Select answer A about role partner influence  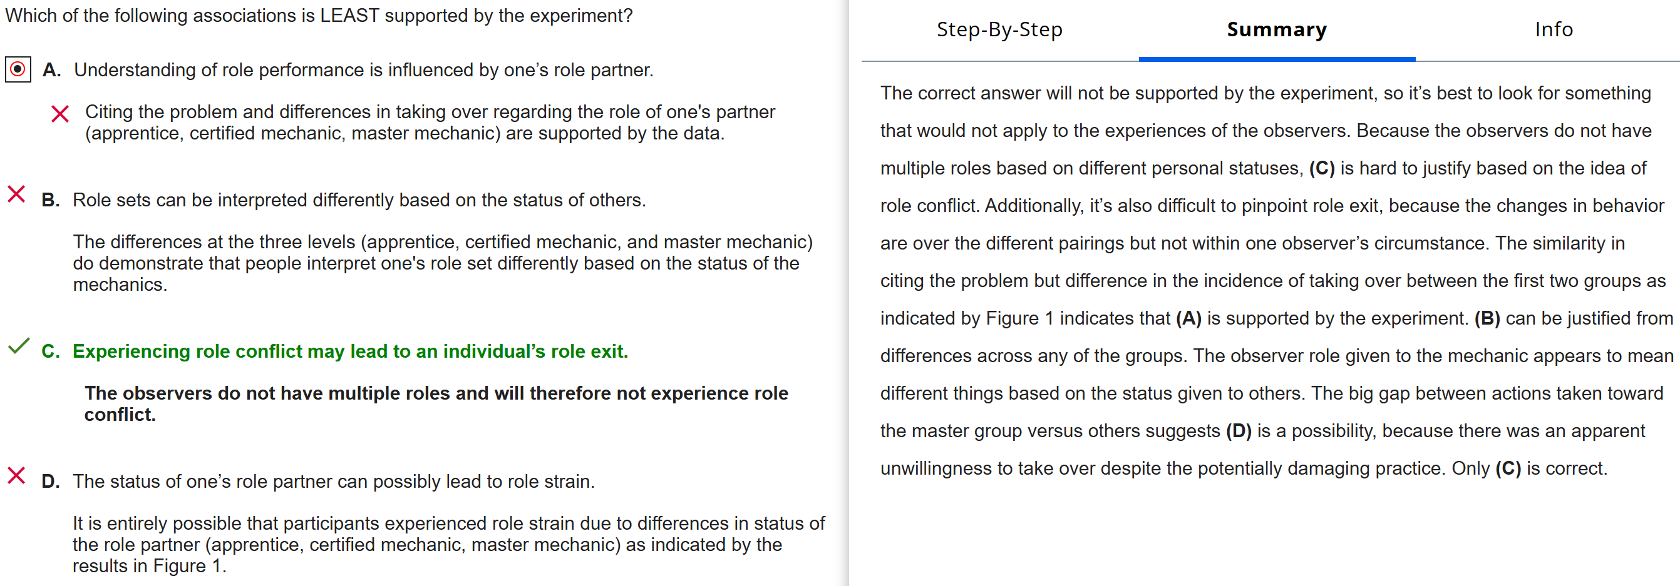(363, 69)
